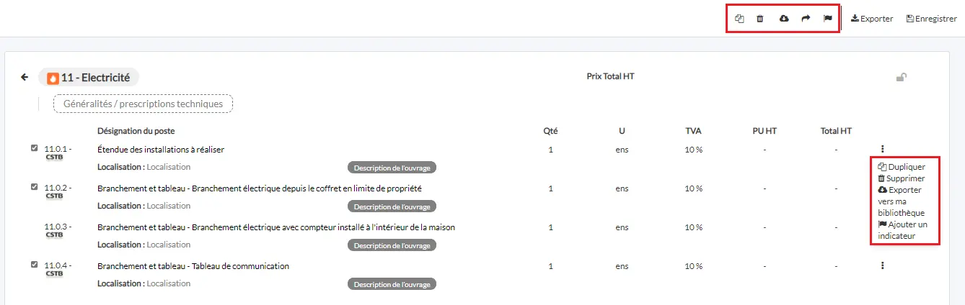Screen dimensions: 965x305
Task: Click unit 'ens' in row 11.0.3
Action: [622, 227]
